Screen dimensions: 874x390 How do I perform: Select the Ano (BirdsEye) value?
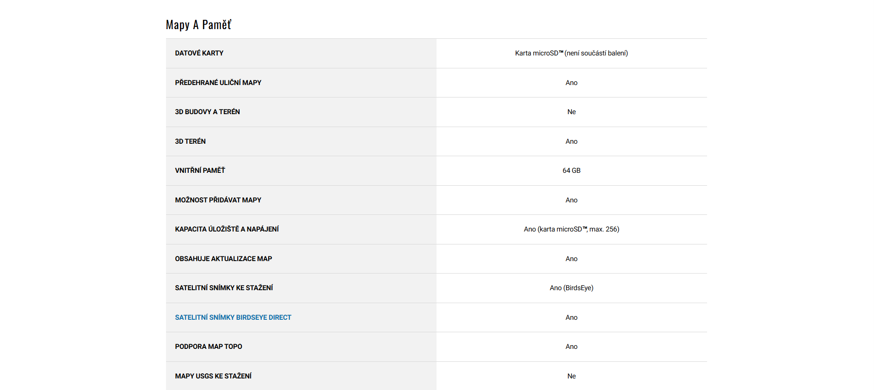click(x=571, y=288)
